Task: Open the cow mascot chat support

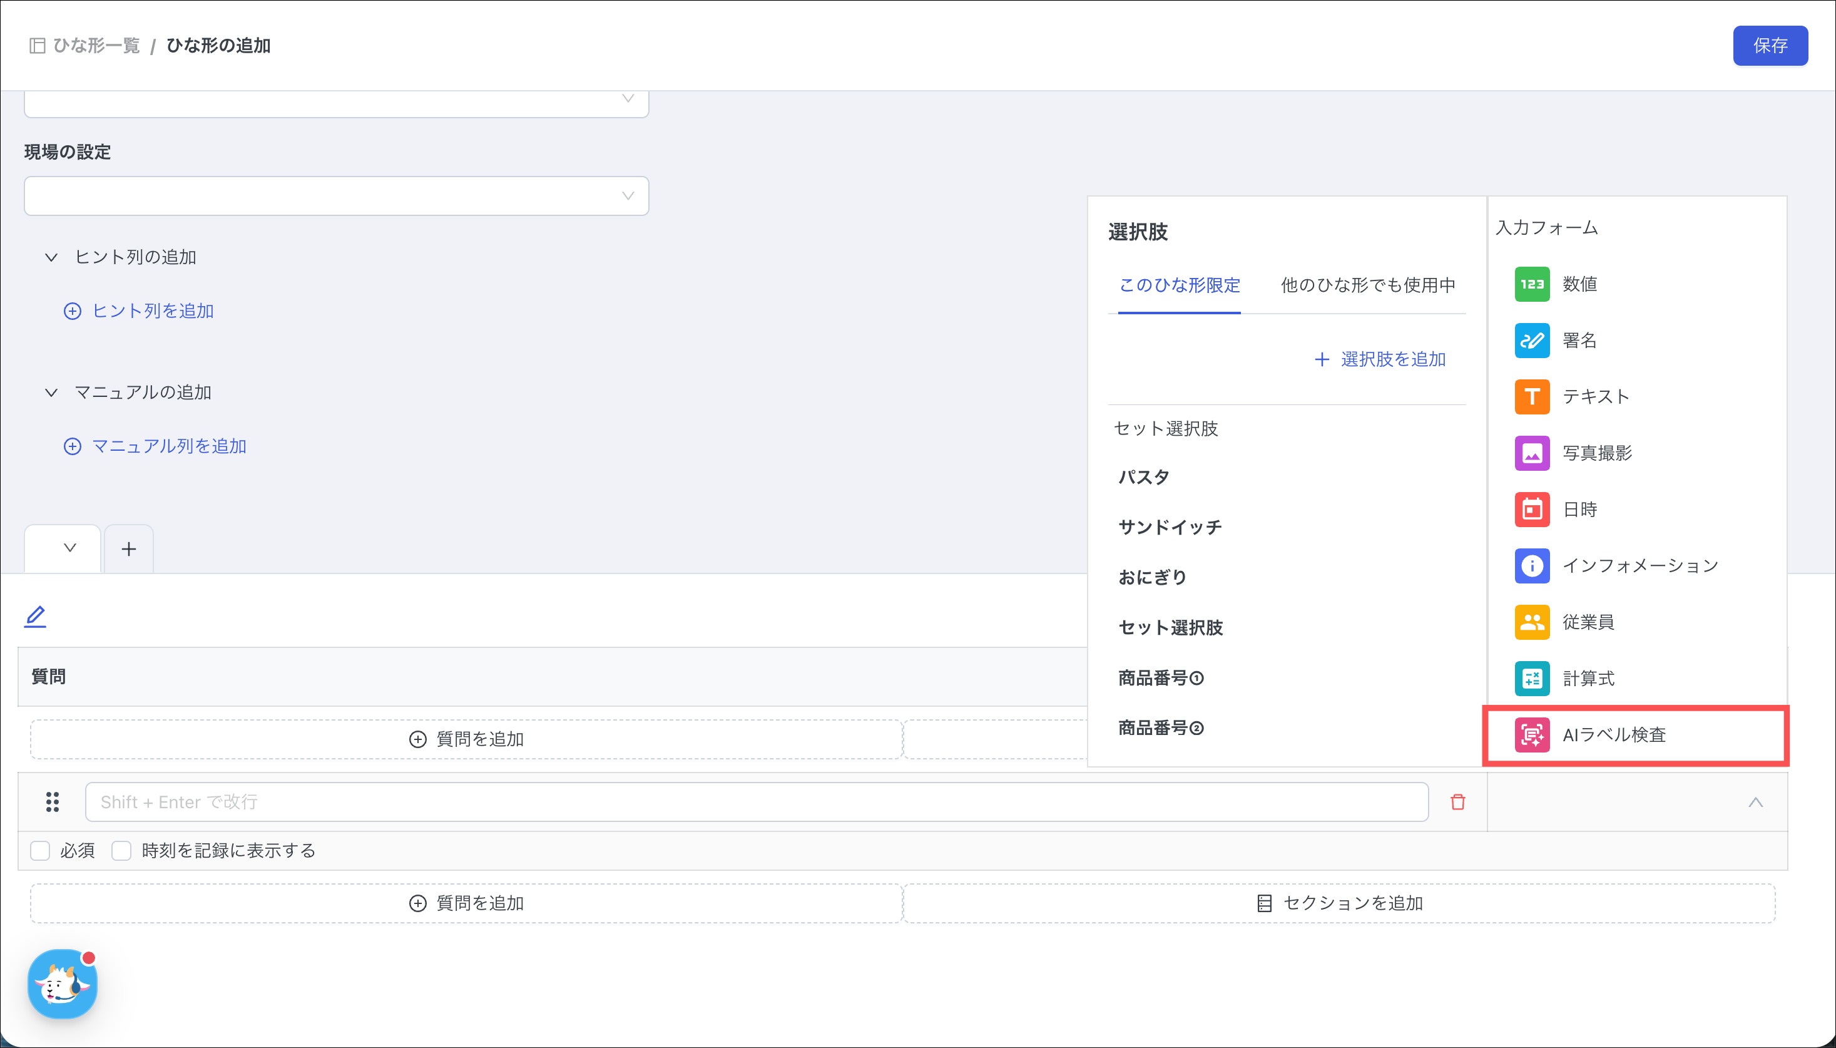Action: coord(63,984)
